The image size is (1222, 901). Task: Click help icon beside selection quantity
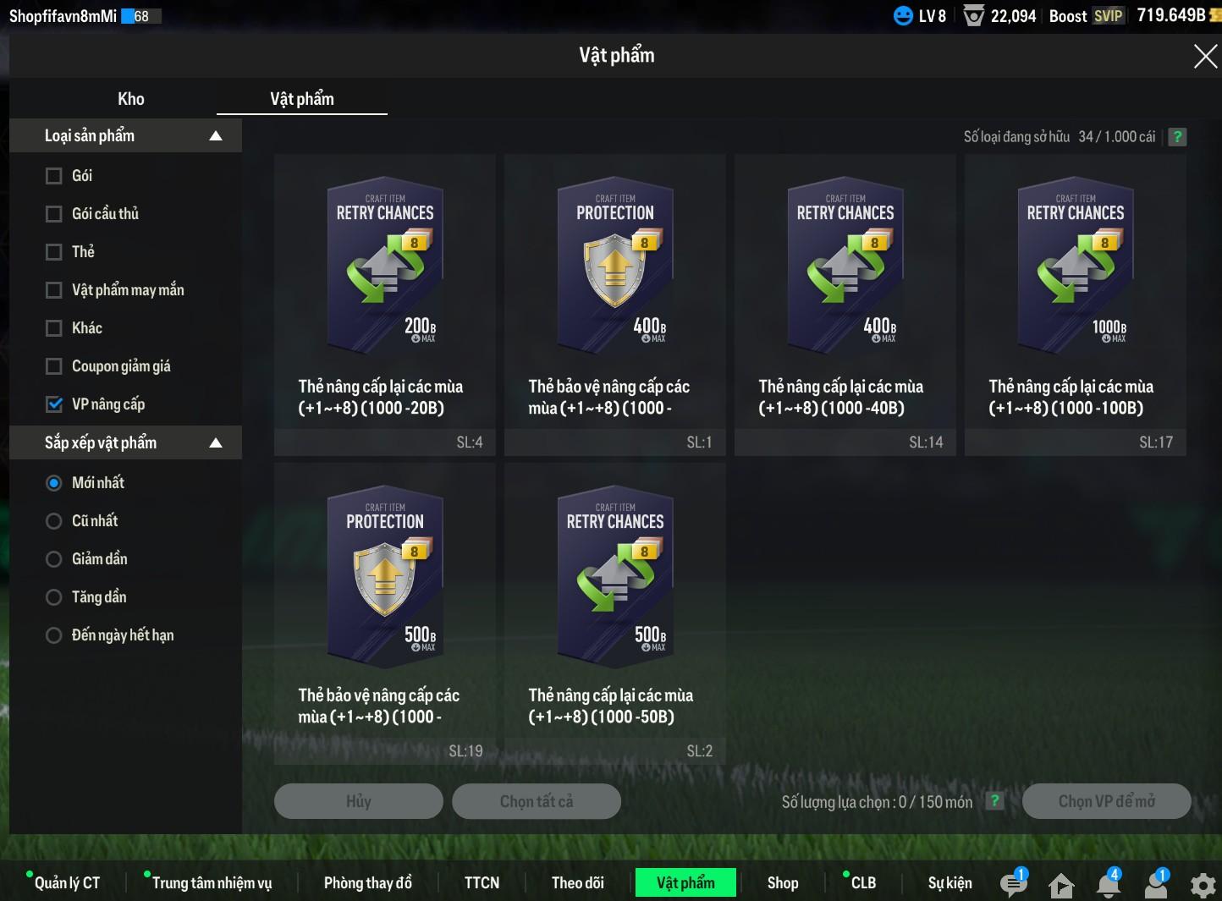(994, 801)
